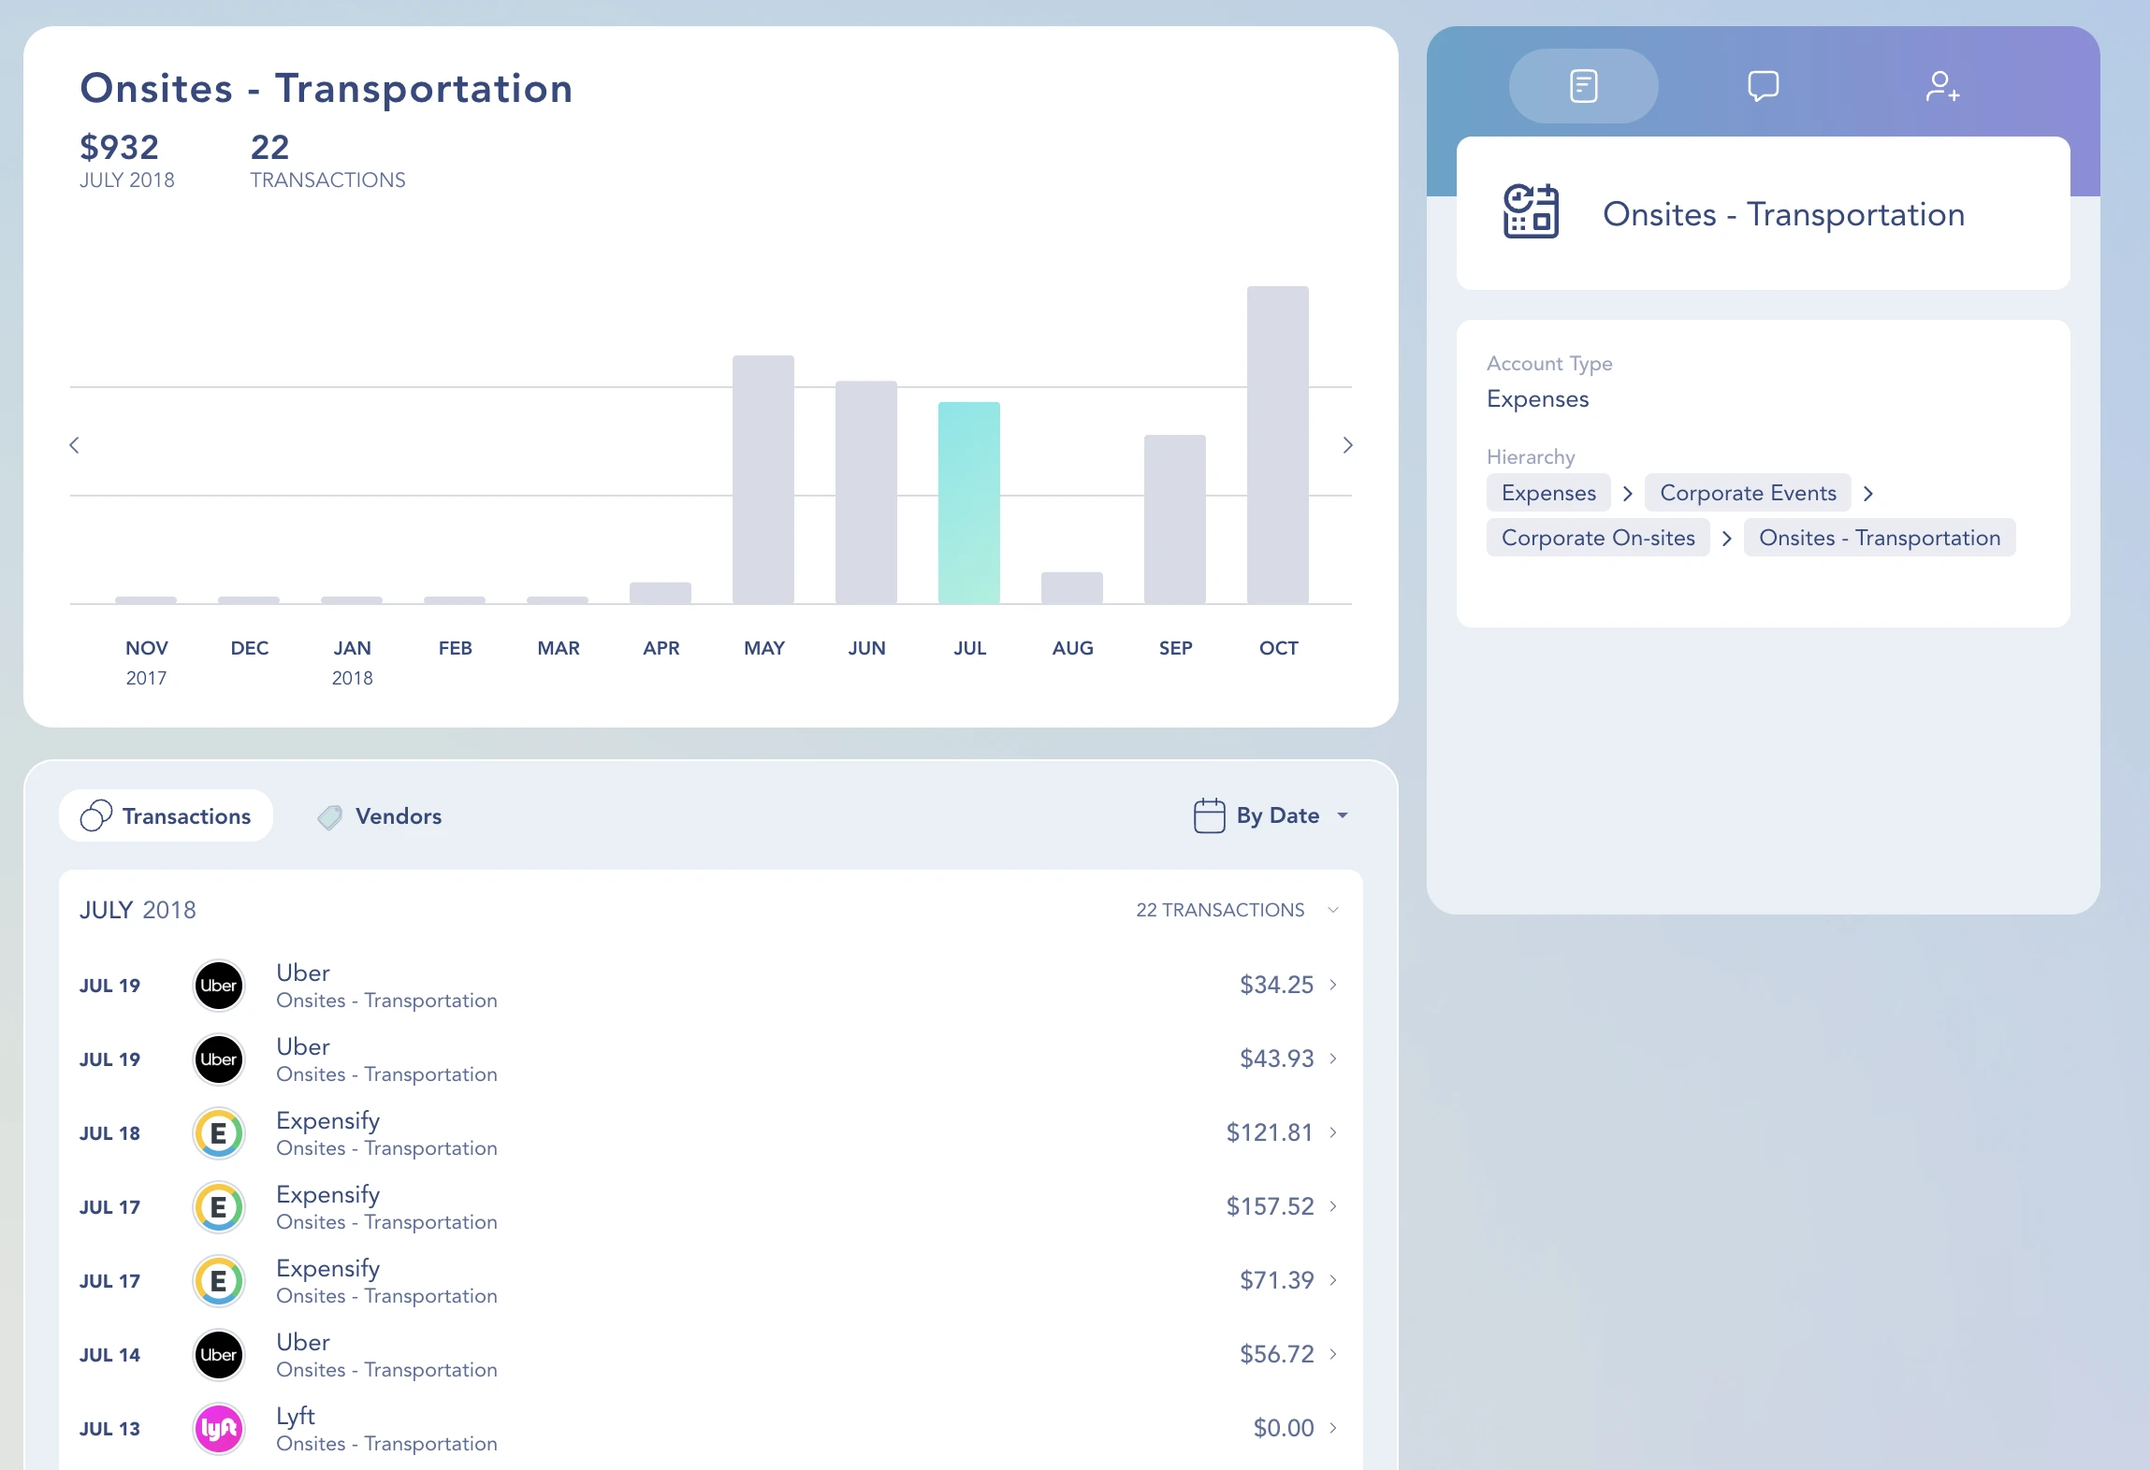The width and height of the screenshot is (2150, 1470).
Task: Open the Expenses breadcrumb in Hierarchy
Action: (1547, 492)
